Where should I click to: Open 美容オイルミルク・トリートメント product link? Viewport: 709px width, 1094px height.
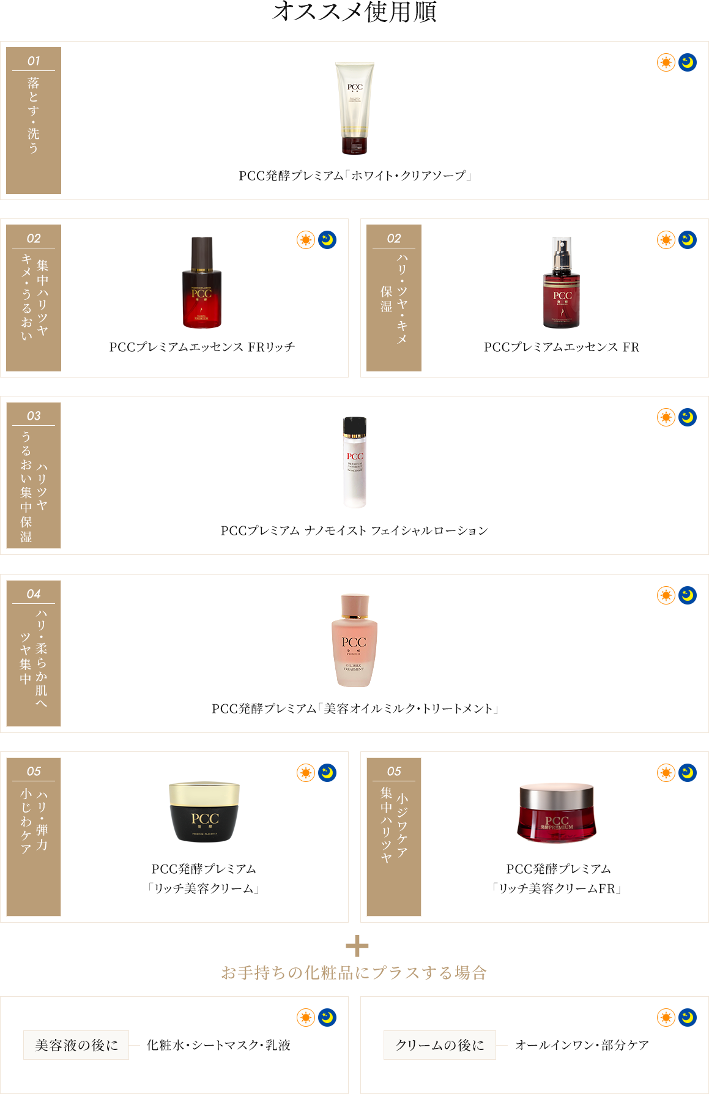point(355,709)
